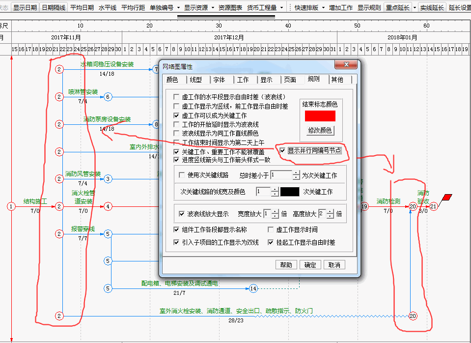The width and height of the screenshot is (471, 343).
Task: Click 帮助 button in dialog
Action: tap(286, 265)
